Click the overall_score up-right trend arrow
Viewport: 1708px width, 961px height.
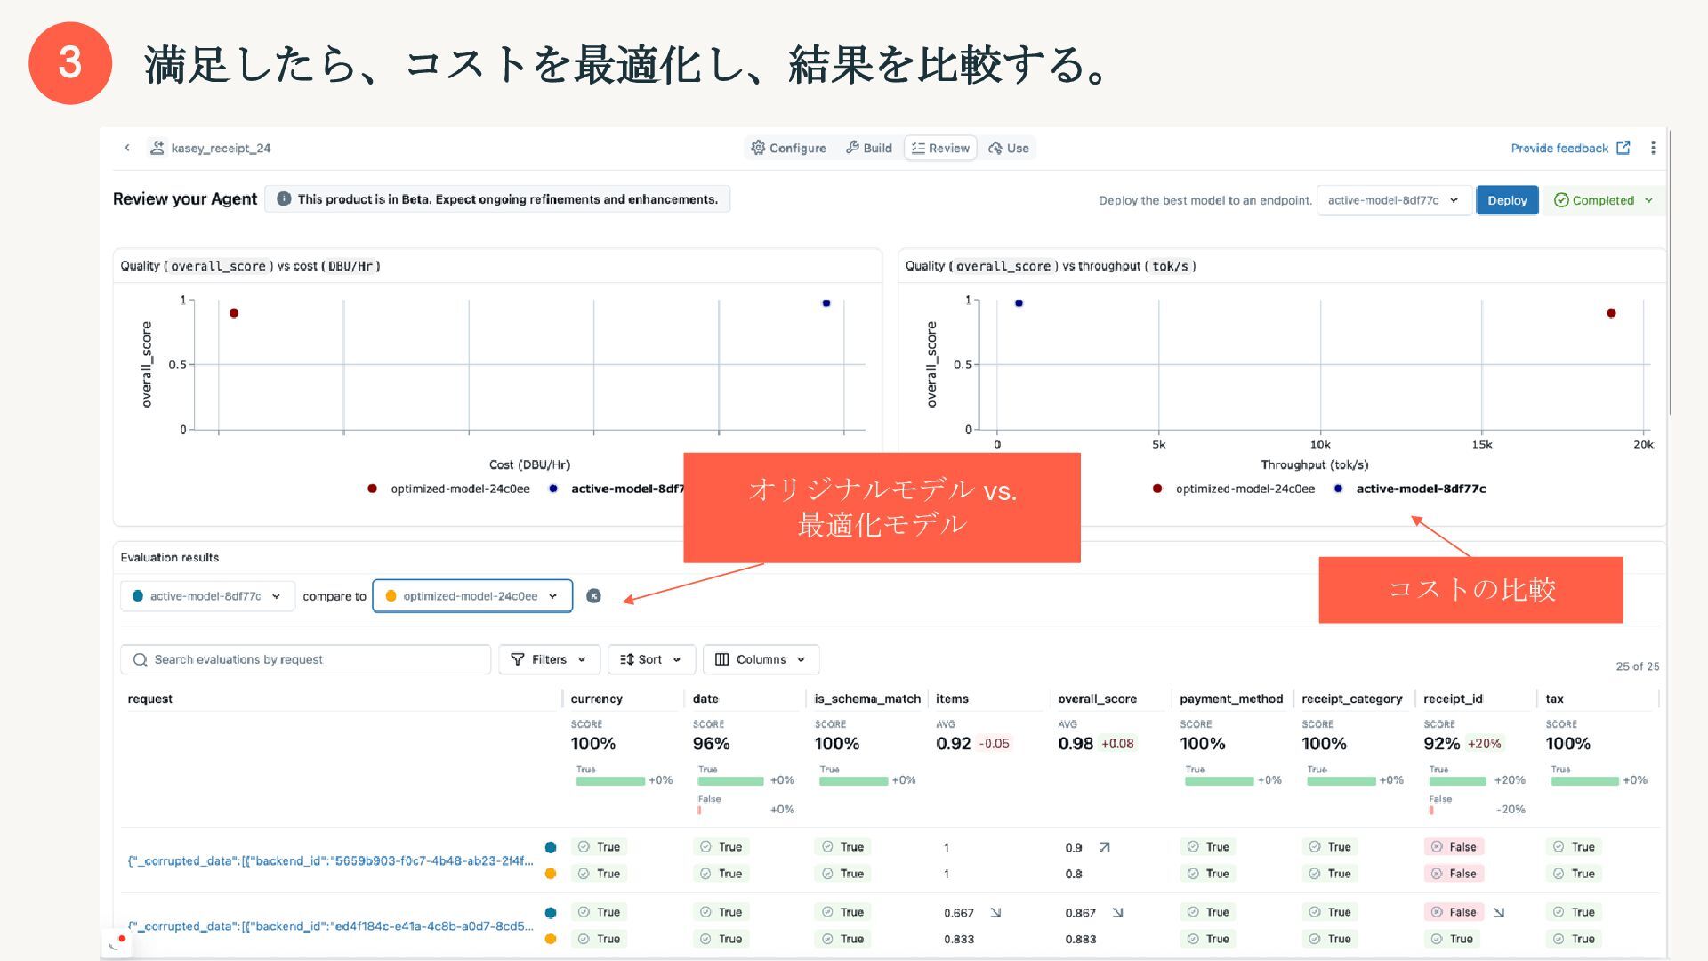coord(1104,847)
